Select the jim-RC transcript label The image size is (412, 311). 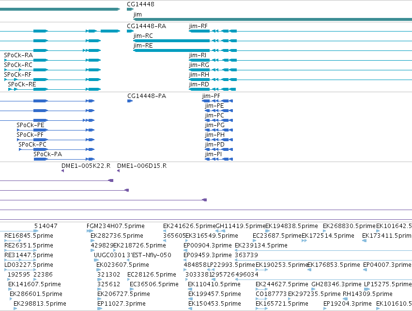pos(143,36)
